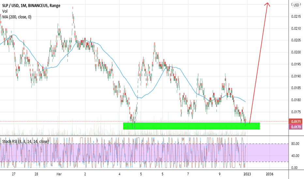The height and width of the screenshot is (179, 304).
Task: Click the 2036 label on time axis
Action: coord(269,174)
